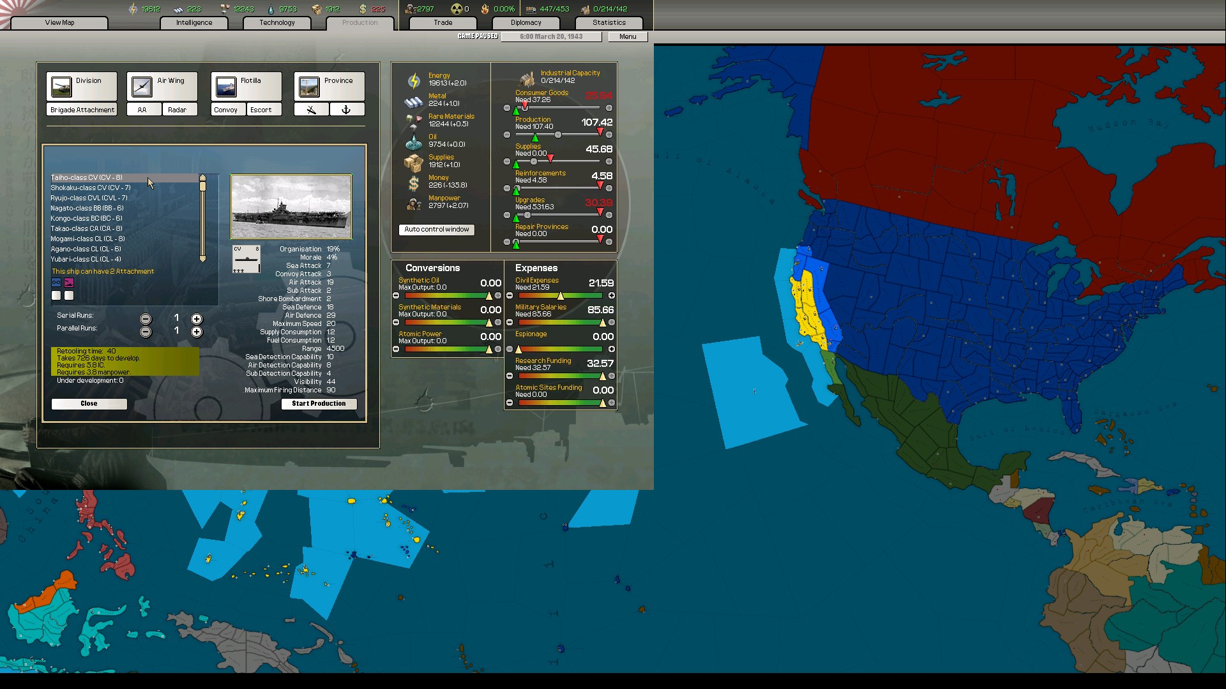1226x689 pixels.
Task: Open the Technology tab
Action: [277, 22]
